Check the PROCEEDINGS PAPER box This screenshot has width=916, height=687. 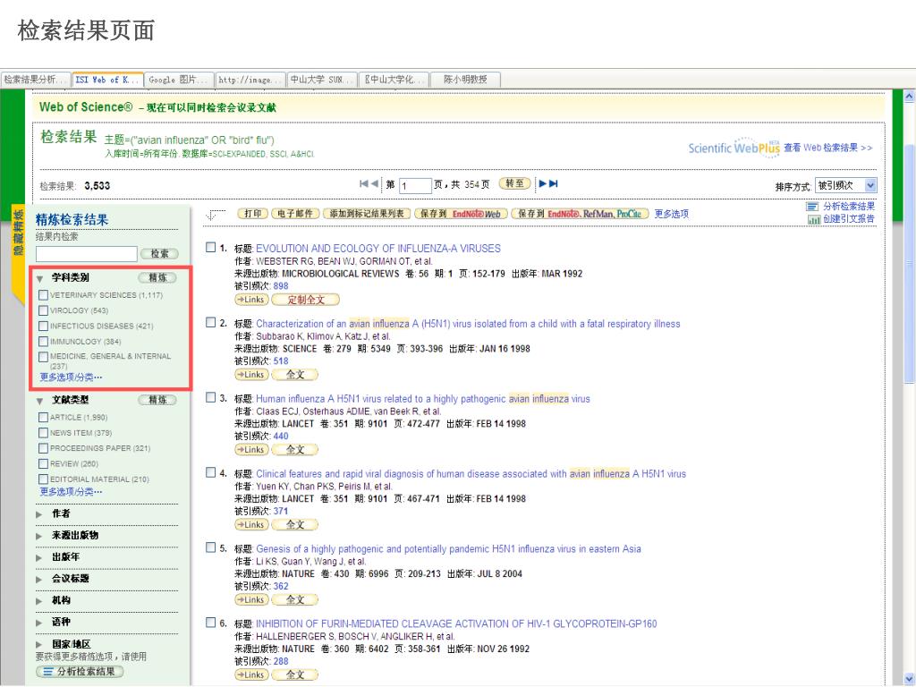tap(43, 448)
